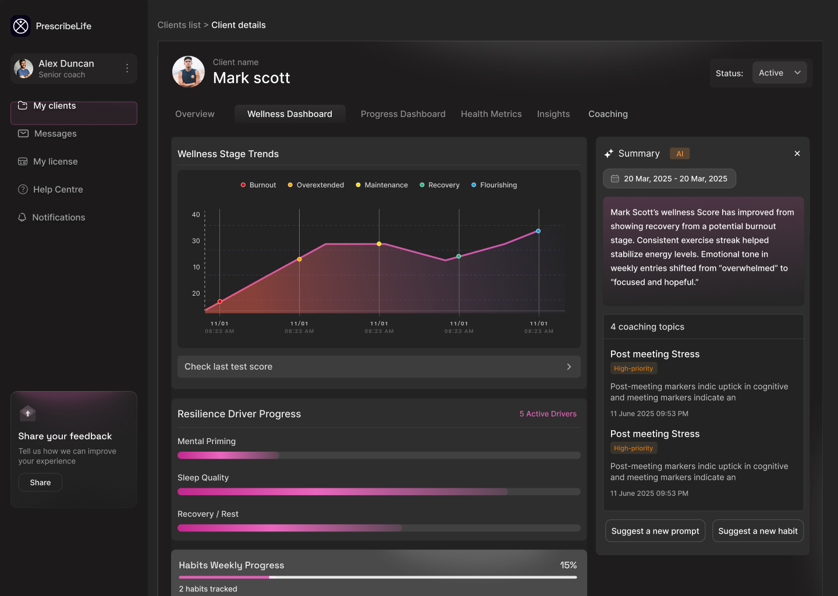Image resolution: width=838 pixels, height=596 pixels.
Task: Dismiss the Summary panel with its close icon
Action: click(x=797, y=153)
